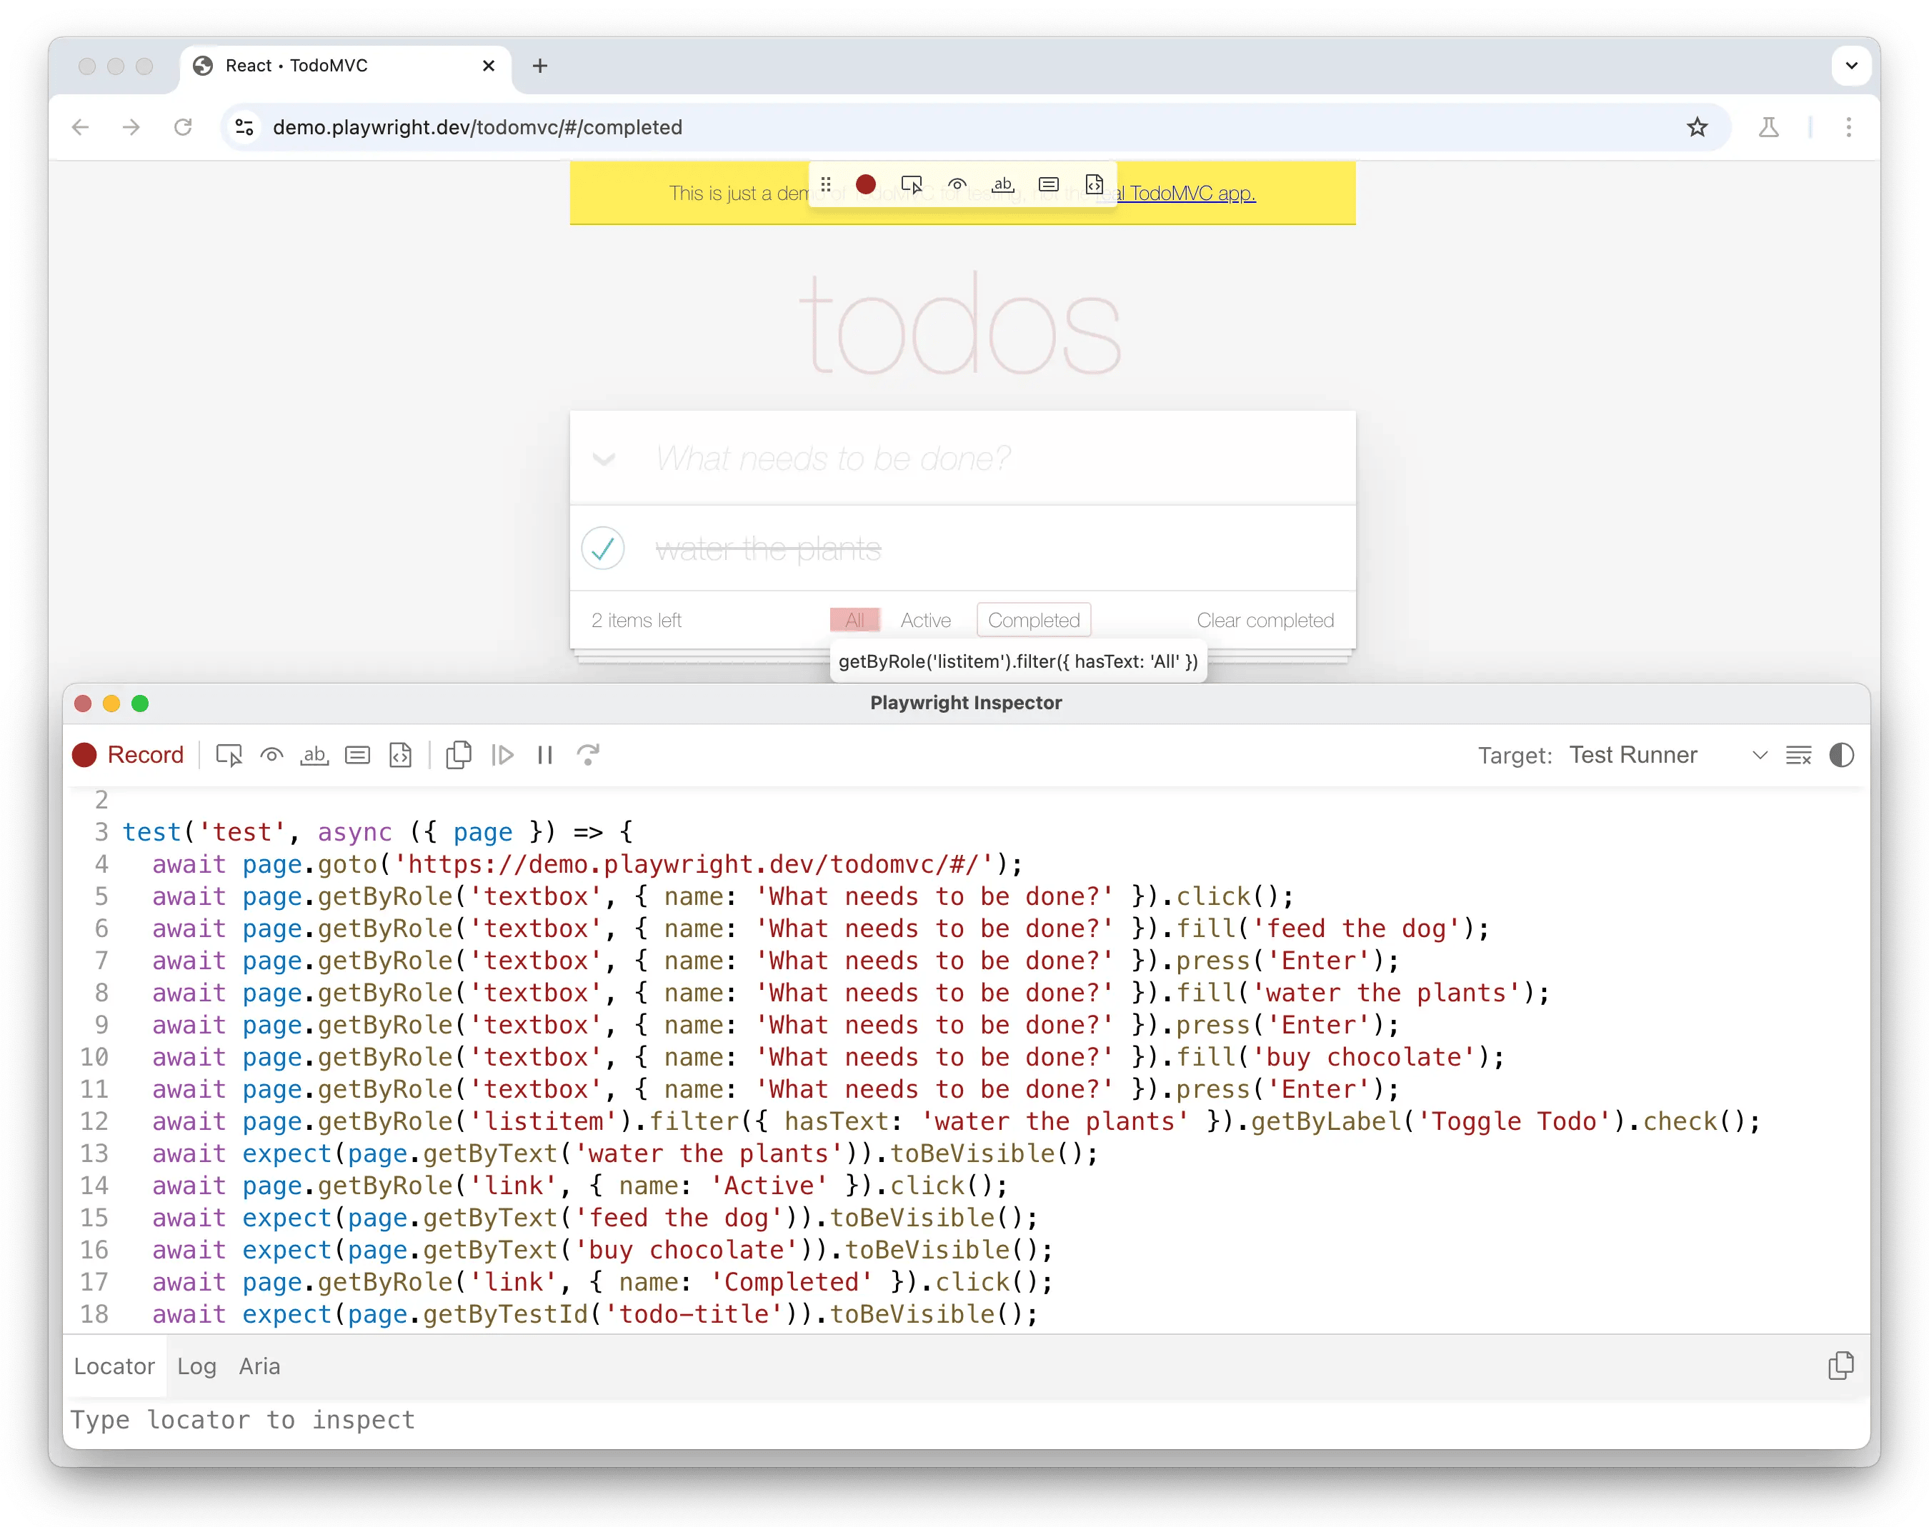The height and width of the screenshot is (1527, 1929).
Task: Toggle the dark/light theme icon in Inspector
Action: click(x=1841, y=756)
